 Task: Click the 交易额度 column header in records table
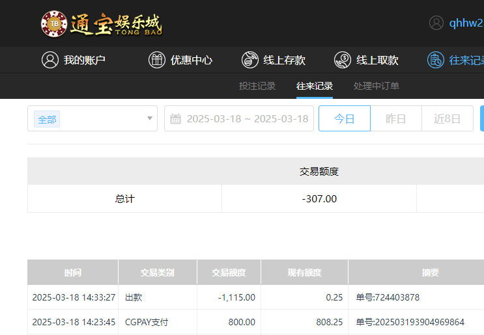tap(229, 273)
